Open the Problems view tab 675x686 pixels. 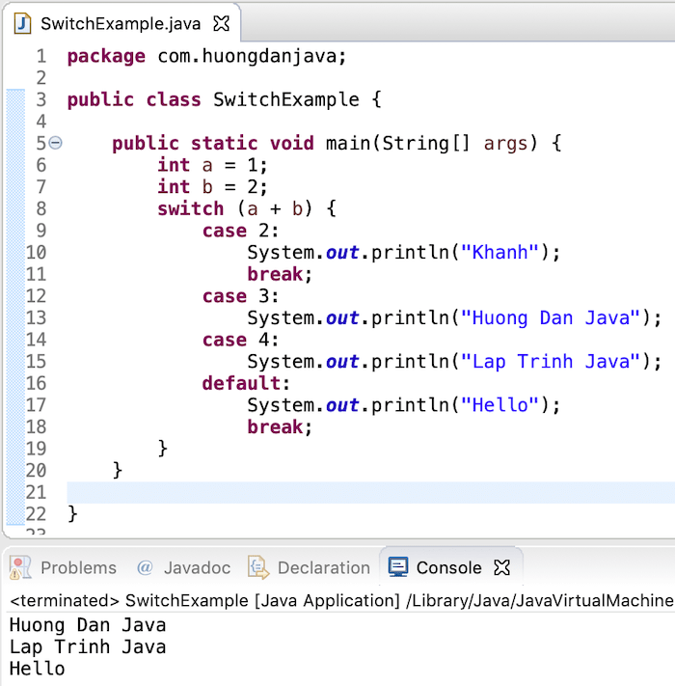tap(78, 567)
